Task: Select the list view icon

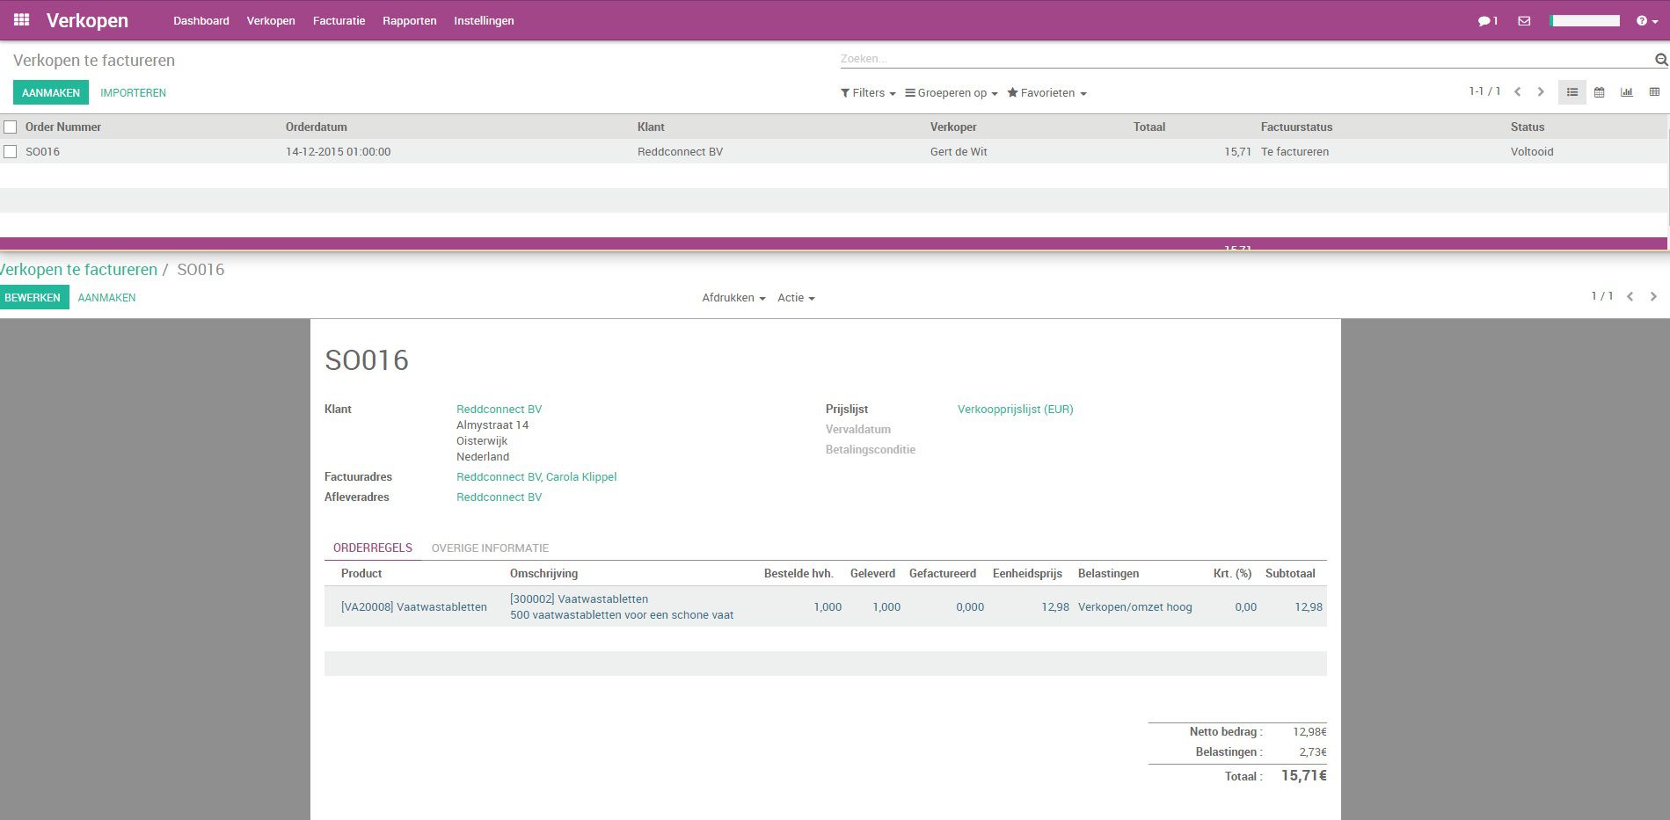Action: tap(1572, 92)
